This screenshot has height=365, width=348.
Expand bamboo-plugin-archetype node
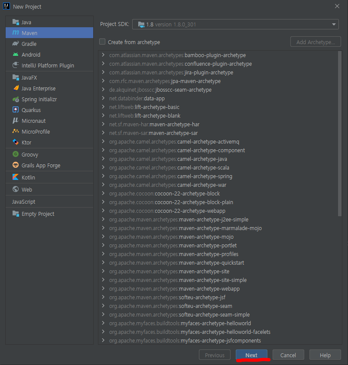103,55
